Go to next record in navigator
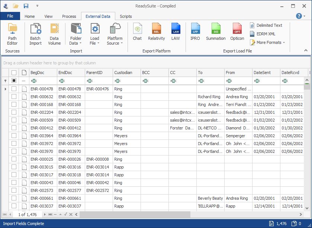 [x=45, y=215]
